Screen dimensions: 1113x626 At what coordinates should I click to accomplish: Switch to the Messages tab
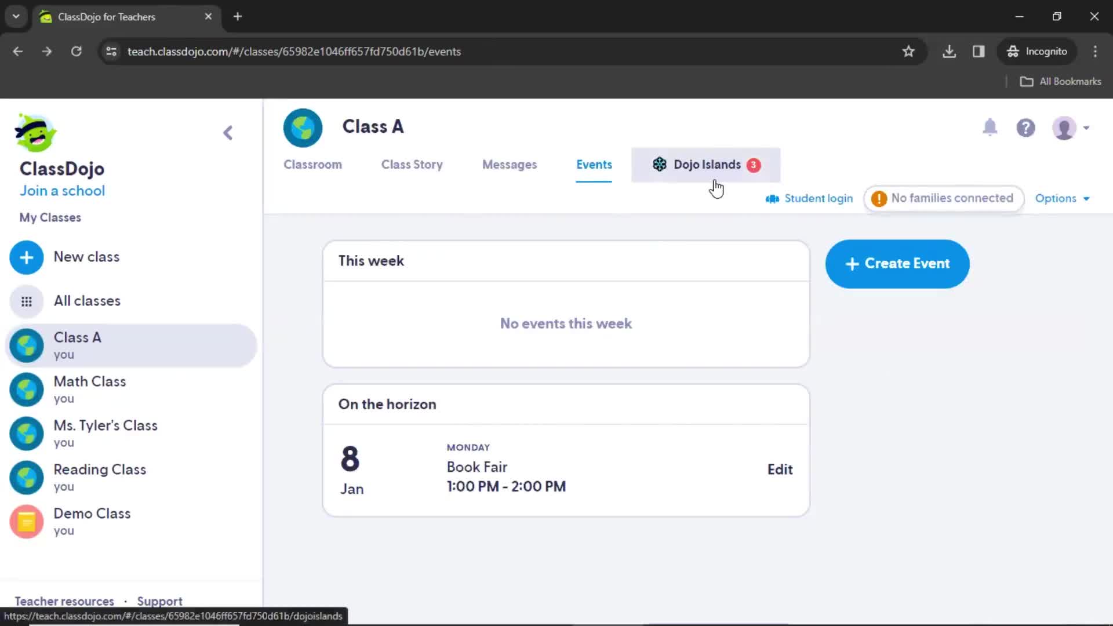point(510,165)
